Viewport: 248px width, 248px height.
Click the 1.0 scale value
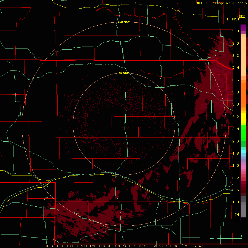coord(236,166)
